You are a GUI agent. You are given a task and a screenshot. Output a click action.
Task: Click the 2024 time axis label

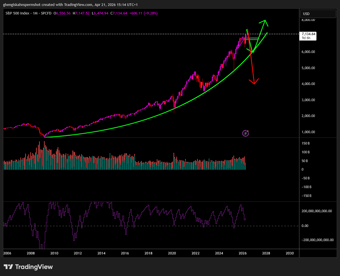click(x=219, y=253)
